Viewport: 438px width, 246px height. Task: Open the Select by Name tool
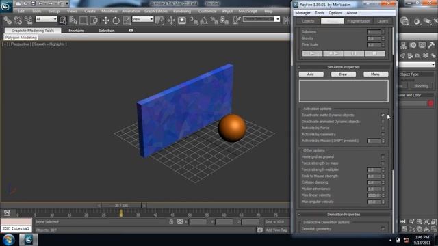click(x=73, y=20)
